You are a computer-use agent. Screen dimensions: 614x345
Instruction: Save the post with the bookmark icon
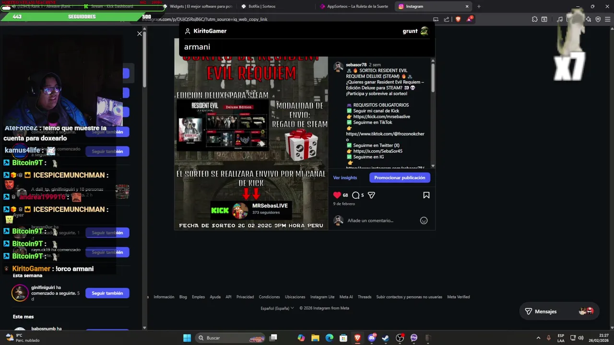point(426,195)
